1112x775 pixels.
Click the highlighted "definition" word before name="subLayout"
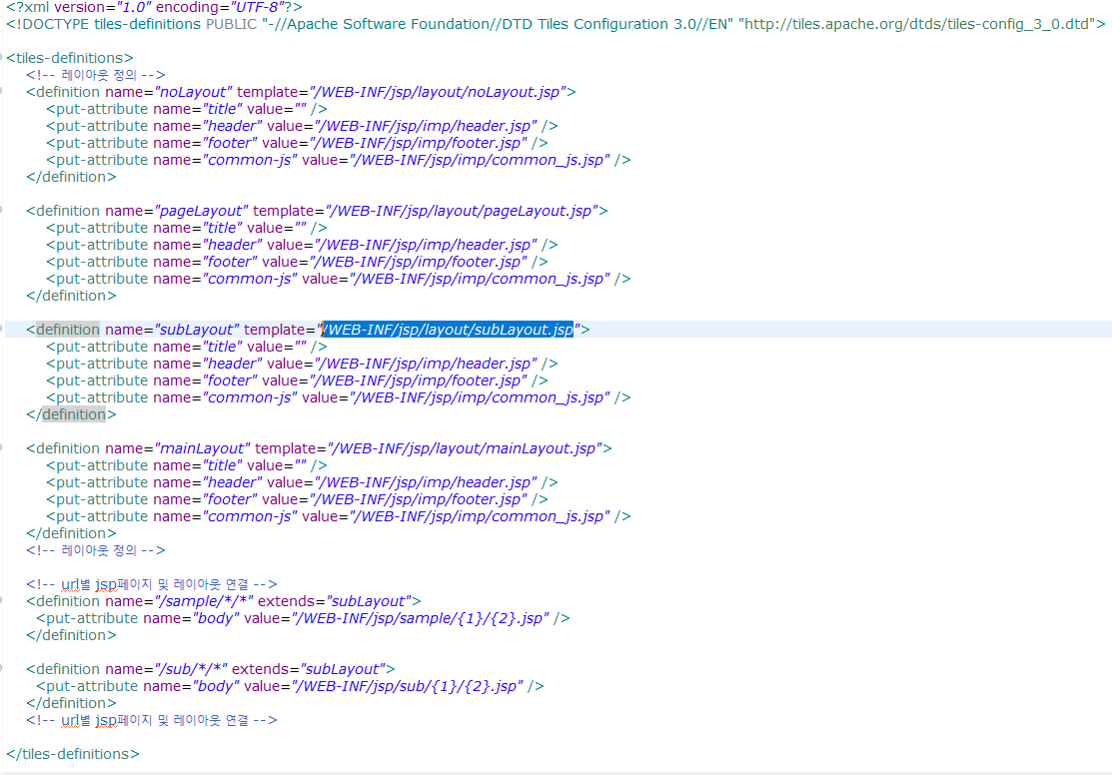click(x=68, y=330)
